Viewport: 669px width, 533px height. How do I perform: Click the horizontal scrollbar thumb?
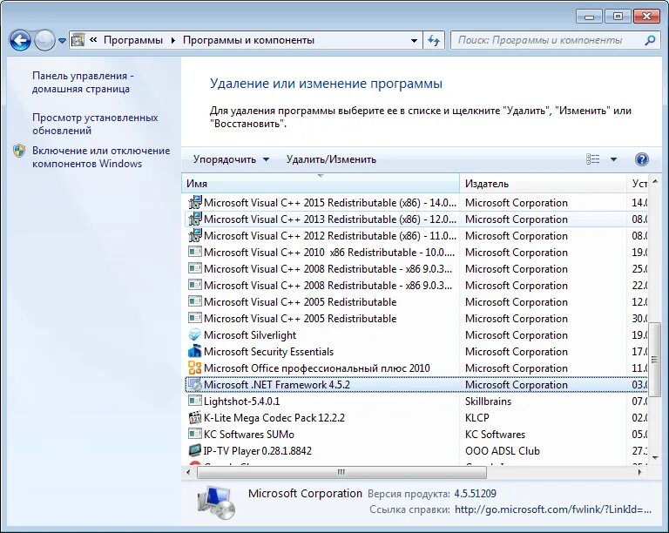tap(341, 472)
